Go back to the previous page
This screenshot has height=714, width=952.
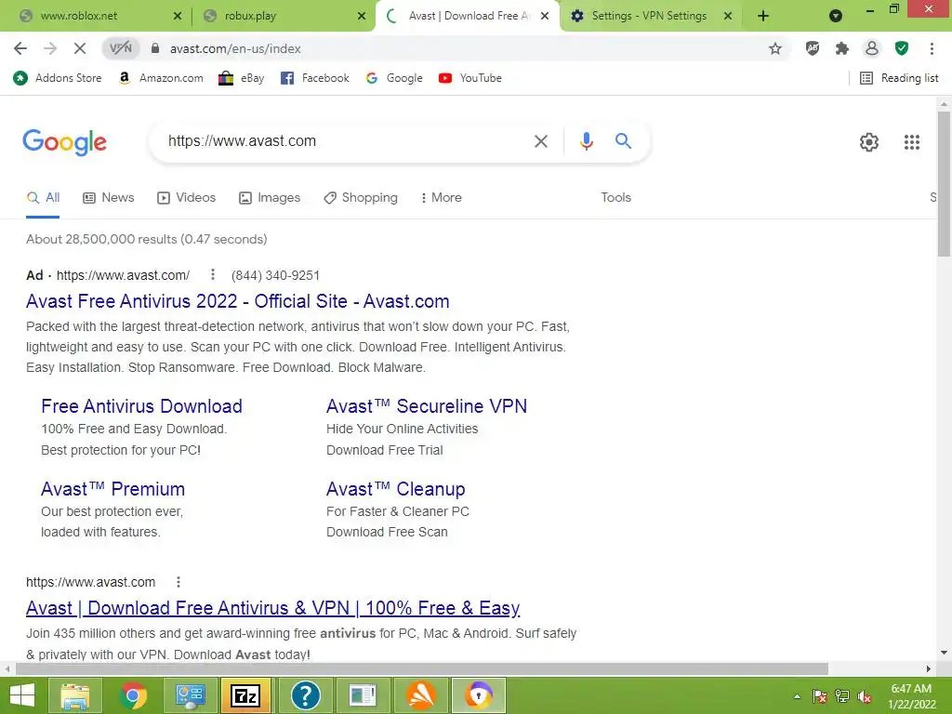pyautogui.click(x=20, y=48)
